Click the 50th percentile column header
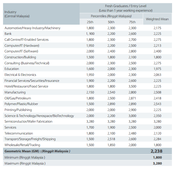Viewport: 178px width, 169px height. click(x=111, y=22)
